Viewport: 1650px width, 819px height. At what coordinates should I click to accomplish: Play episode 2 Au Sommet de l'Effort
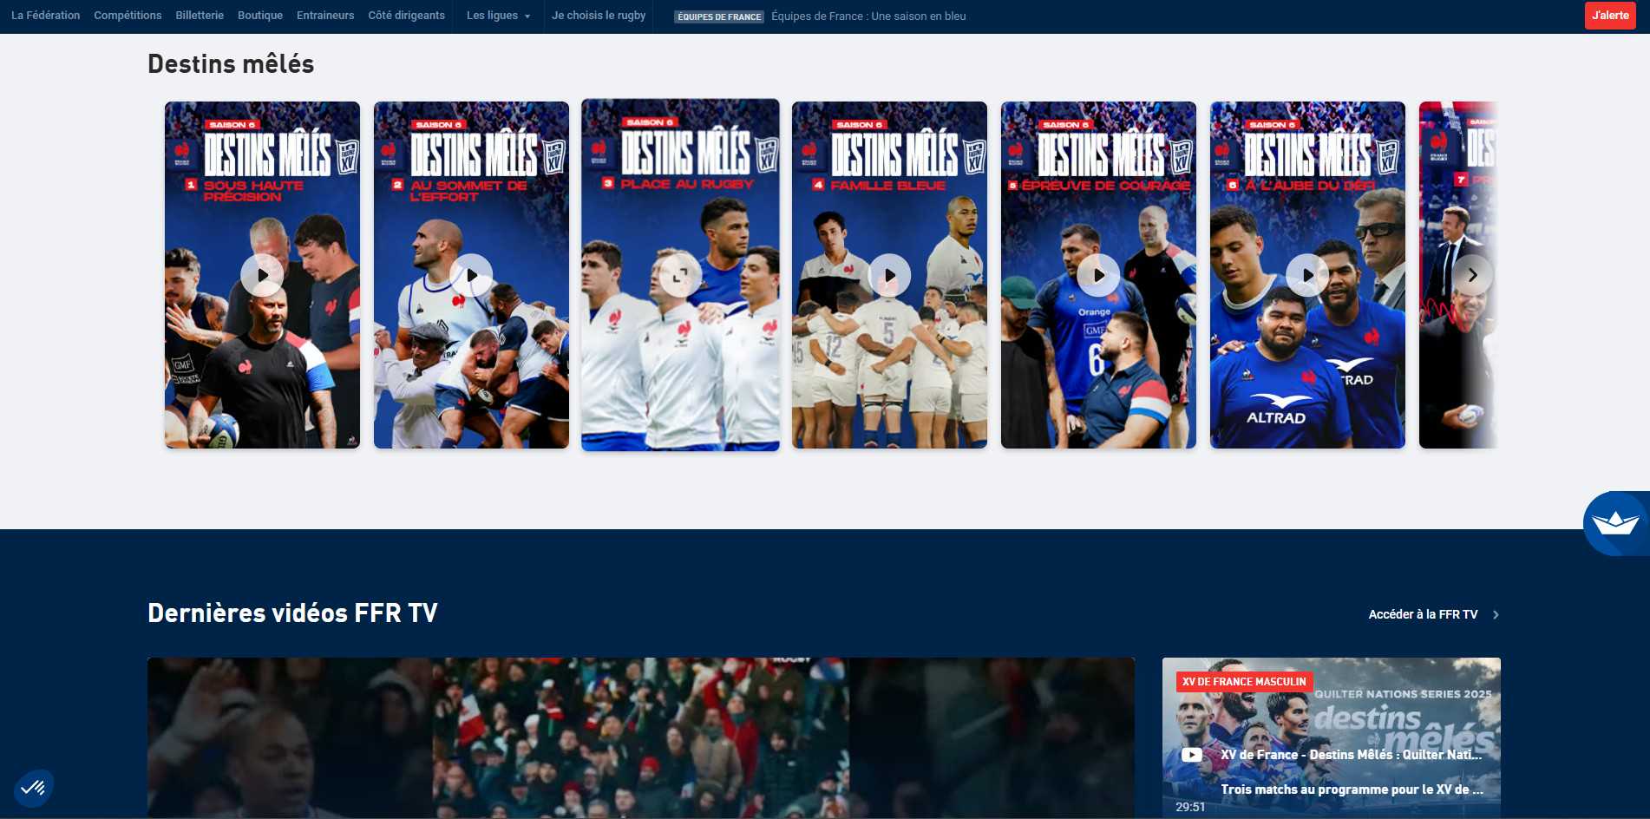point(471,275)
